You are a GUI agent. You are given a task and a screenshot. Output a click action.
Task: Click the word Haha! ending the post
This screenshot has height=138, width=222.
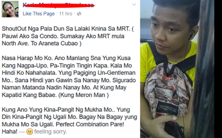click(10, 132)
